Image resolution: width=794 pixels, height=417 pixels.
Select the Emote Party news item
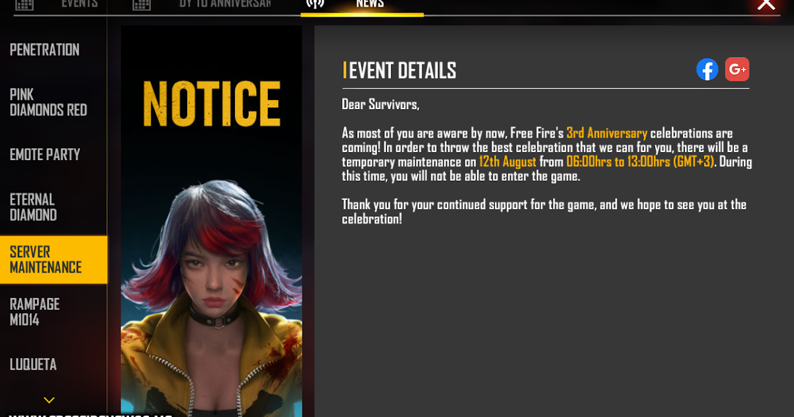pyautogui.click(x=54, y=155)
